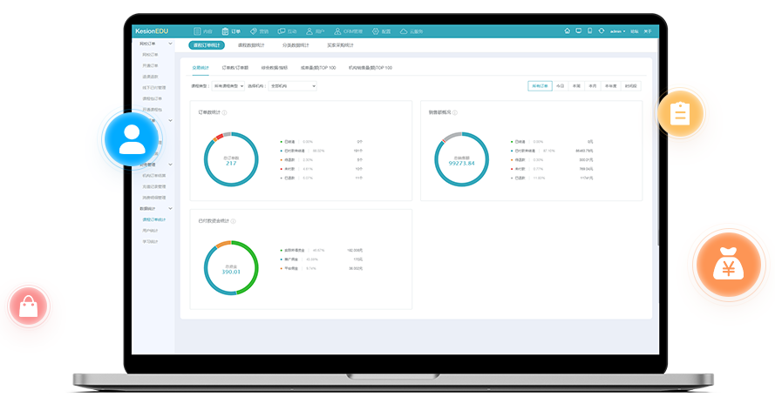This screenshot has height=397, width=775.
Task: Switch to the 课程数据统计 tab
Action: [252, 45]
